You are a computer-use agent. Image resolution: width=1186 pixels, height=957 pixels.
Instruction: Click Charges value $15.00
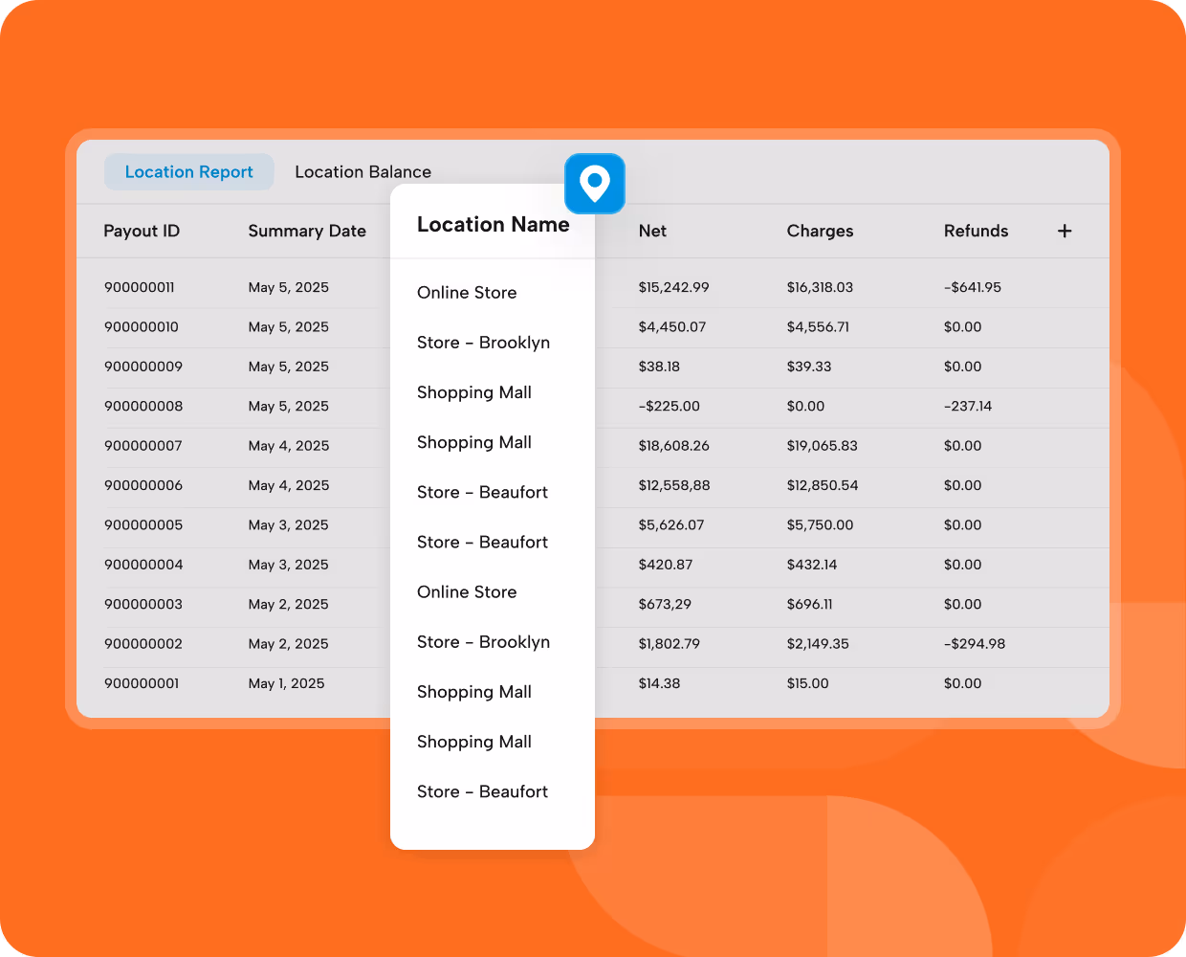pos(807,683)
